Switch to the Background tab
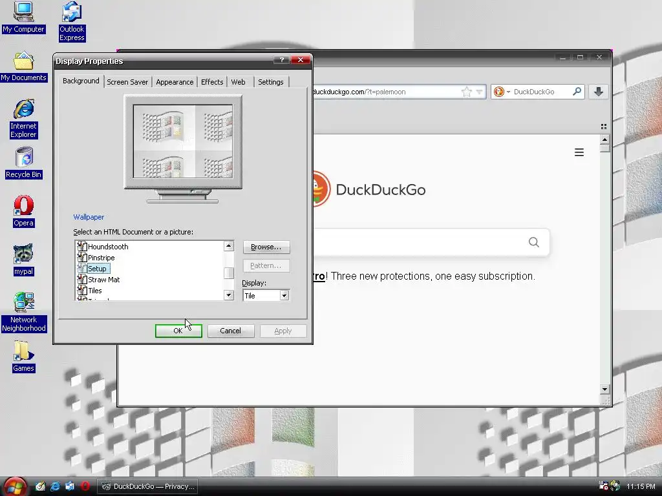 coord(81,81)
